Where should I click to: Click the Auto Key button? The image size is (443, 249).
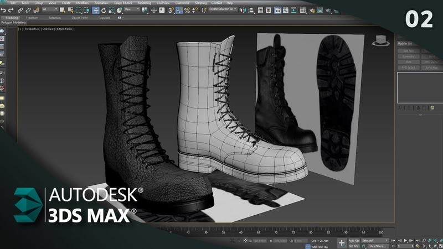(x=354, y=241)
